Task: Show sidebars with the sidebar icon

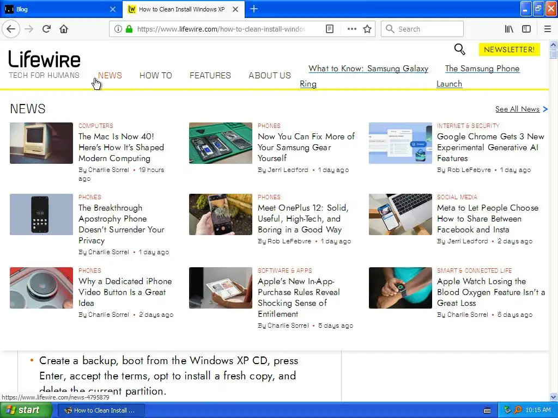Action: (526, 29)
